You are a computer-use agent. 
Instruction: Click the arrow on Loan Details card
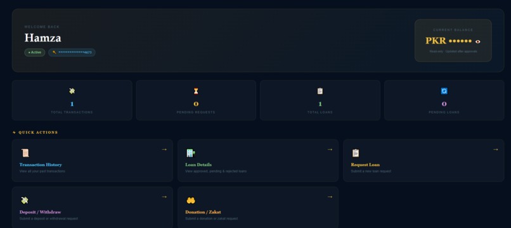(x=330, y=150)
